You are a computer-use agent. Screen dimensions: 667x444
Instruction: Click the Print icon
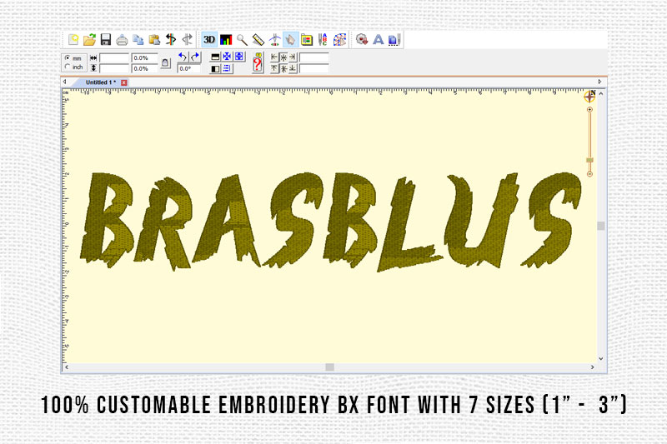pos(122,40)
